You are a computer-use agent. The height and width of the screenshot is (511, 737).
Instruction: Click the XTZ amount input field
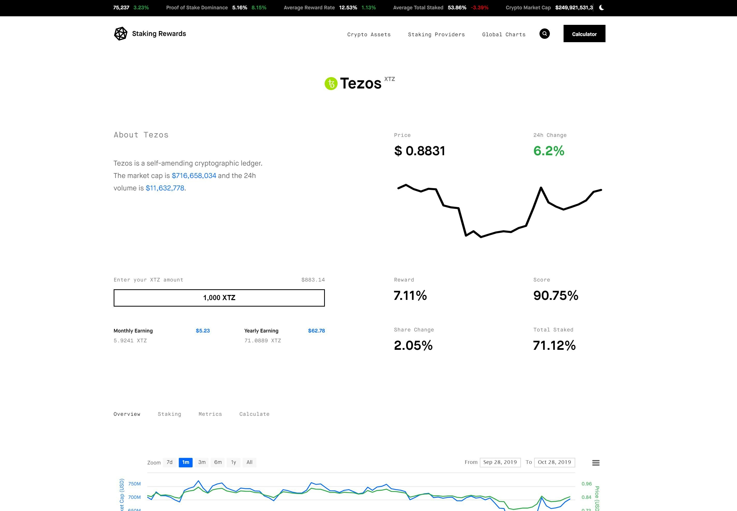pyautogui.click(x=219, y=298)
